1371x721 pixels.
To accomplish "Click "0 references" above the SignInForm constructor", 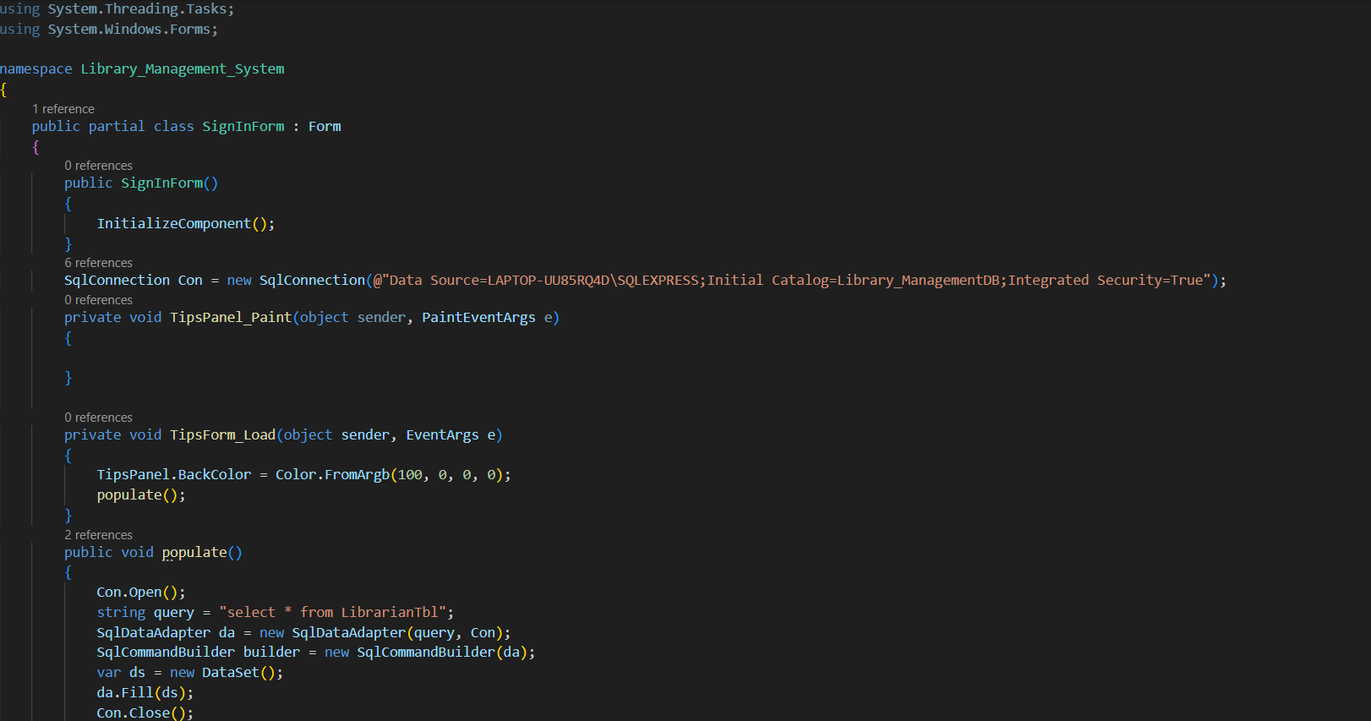I will point(98,166).
